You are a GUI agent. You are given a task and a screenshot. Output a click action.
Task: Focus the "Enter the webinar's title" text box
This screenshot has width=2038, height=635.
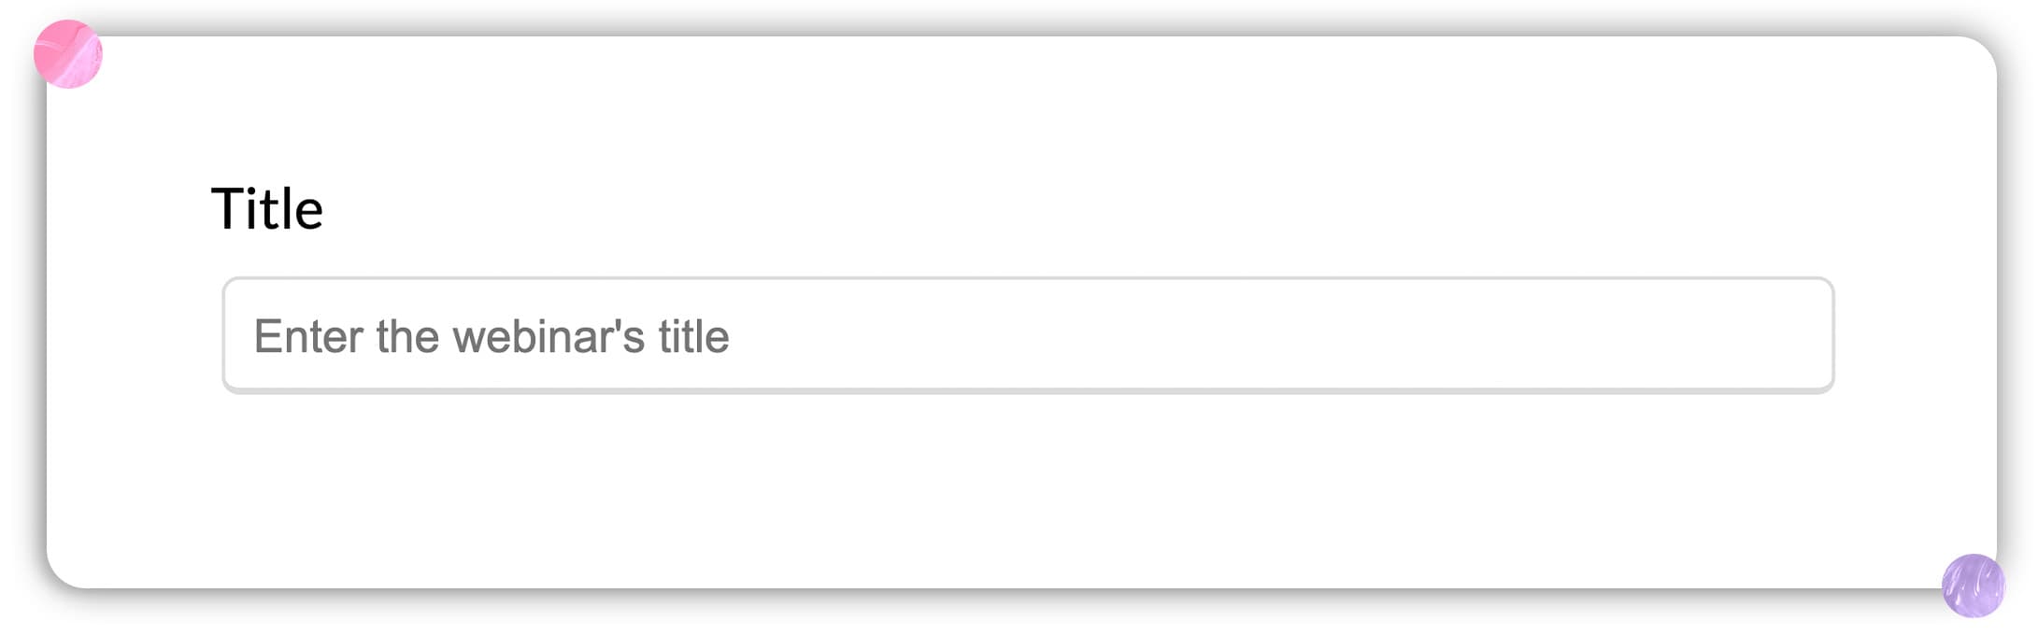pyautogui.click(x=1028, y=335)
